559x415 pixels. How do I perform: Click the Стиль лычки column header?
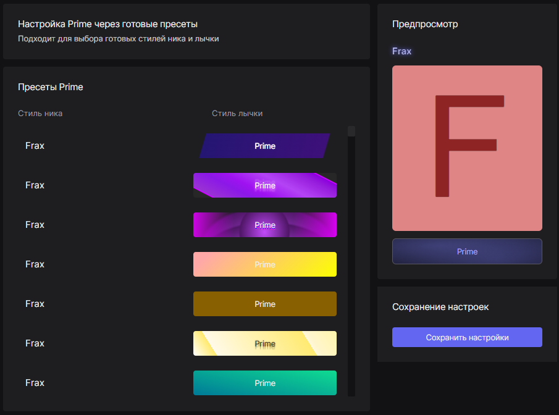237,114
